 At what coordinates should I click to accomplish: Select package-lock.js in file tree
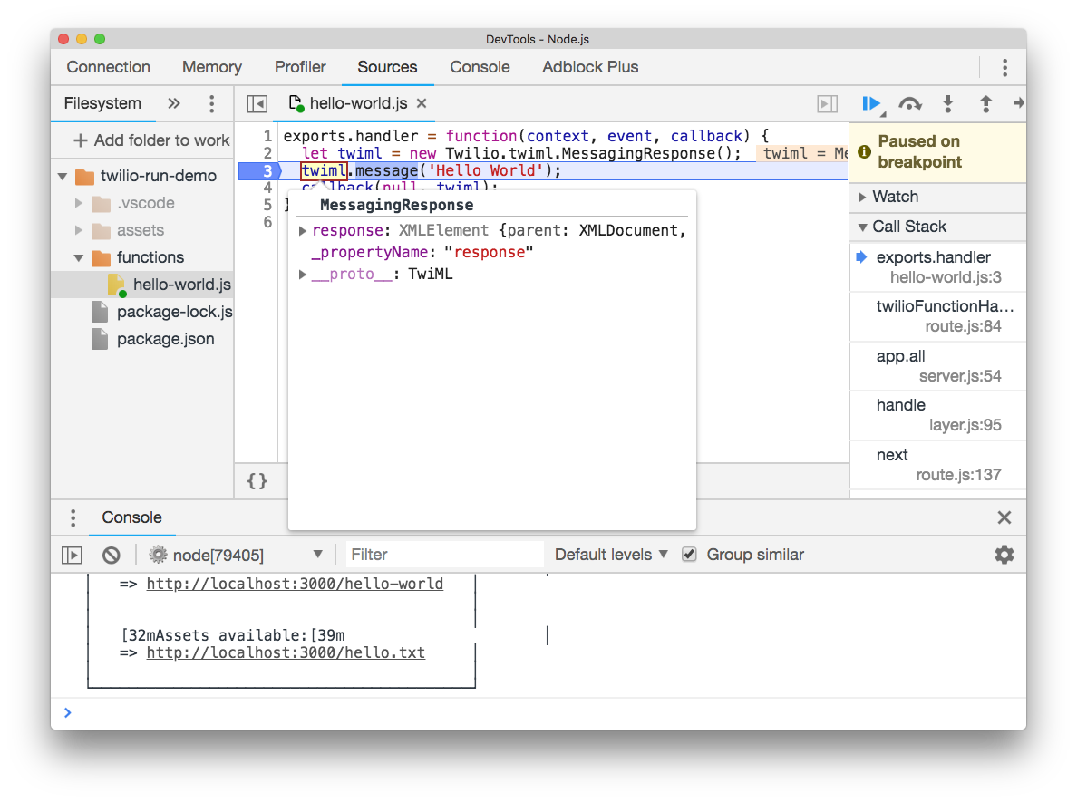pyautogui.click(x=174, y=313)
